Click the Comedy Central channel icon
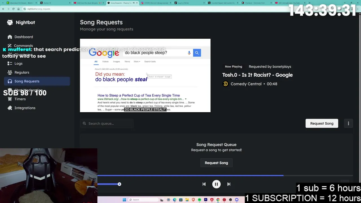Viewport: 361px width, 203px height. point(225,84)
